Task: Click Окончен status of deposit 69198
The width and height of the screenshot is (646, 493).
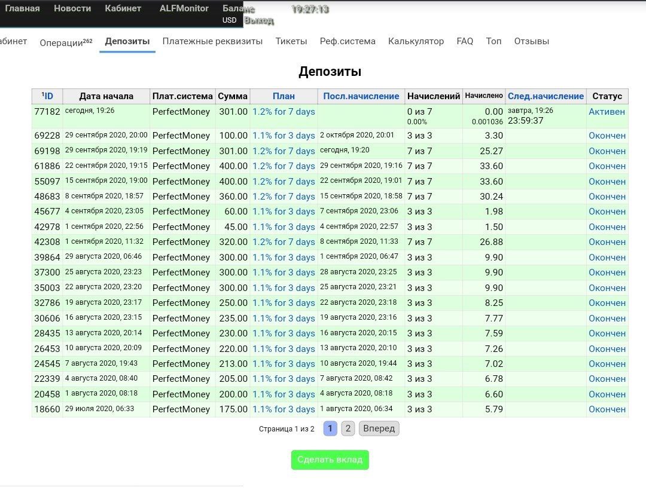Action: pos(607,151)
